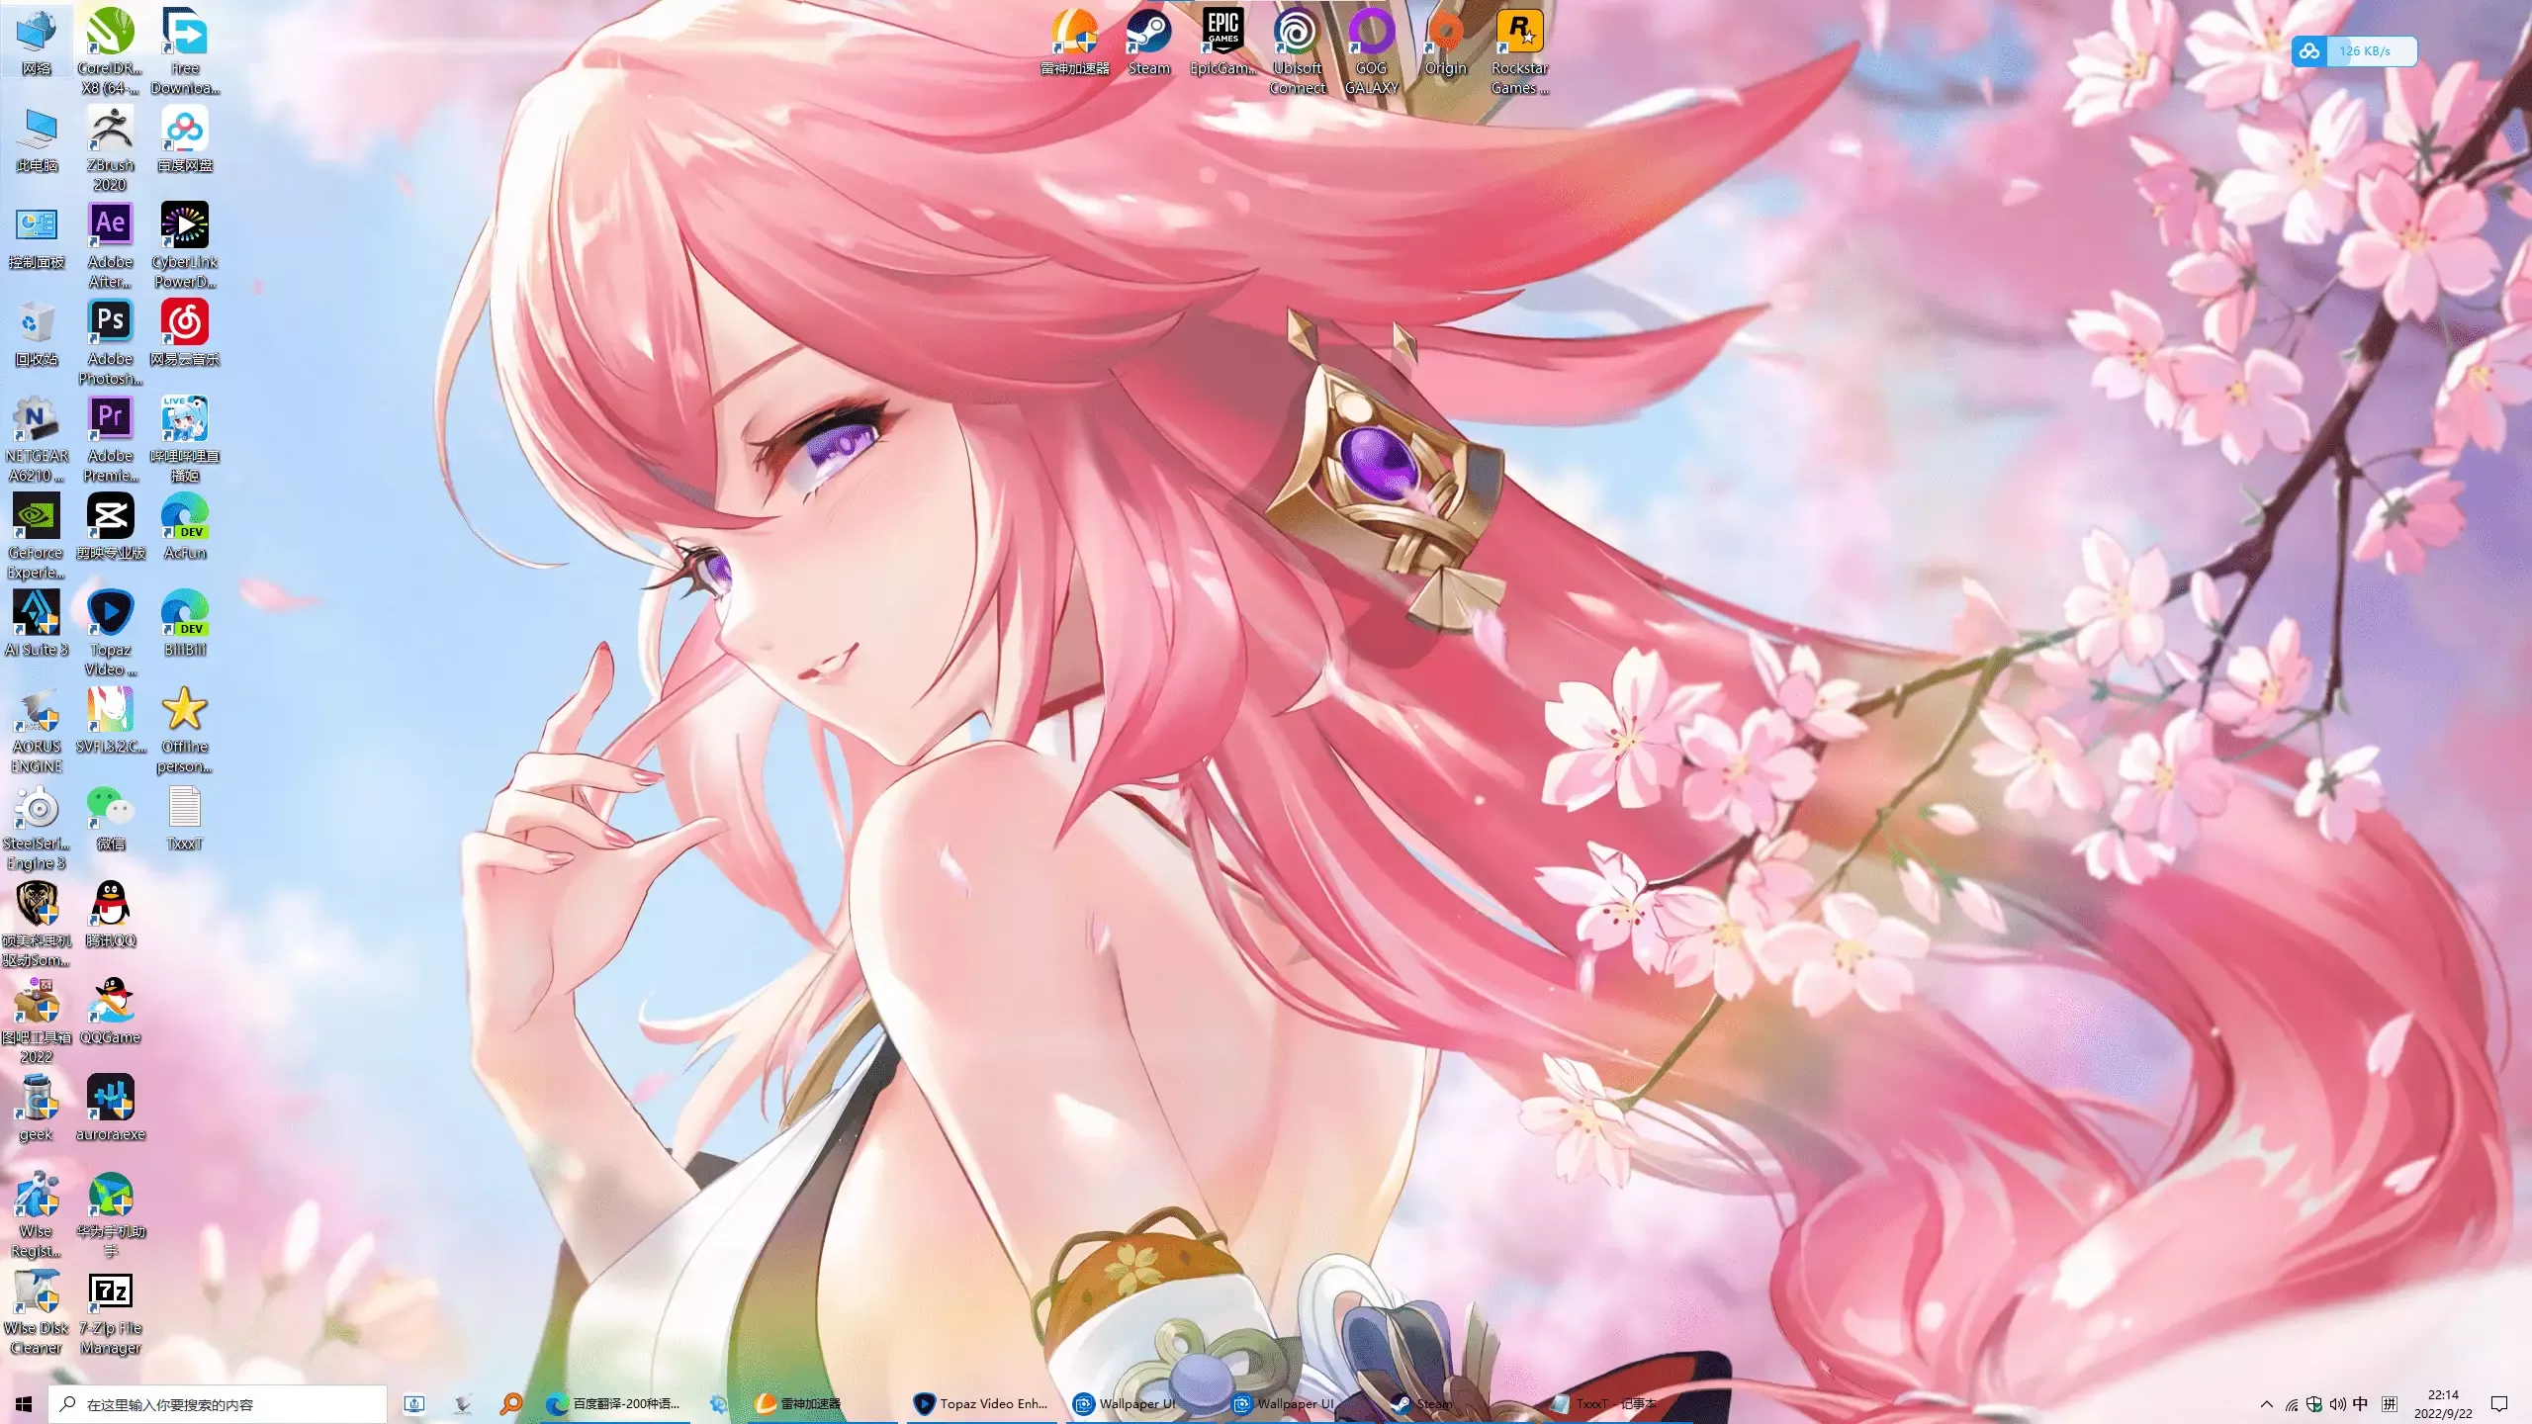
Task: Open the Ubisoft Connect shortcut
Action: tap(1297, 51)
